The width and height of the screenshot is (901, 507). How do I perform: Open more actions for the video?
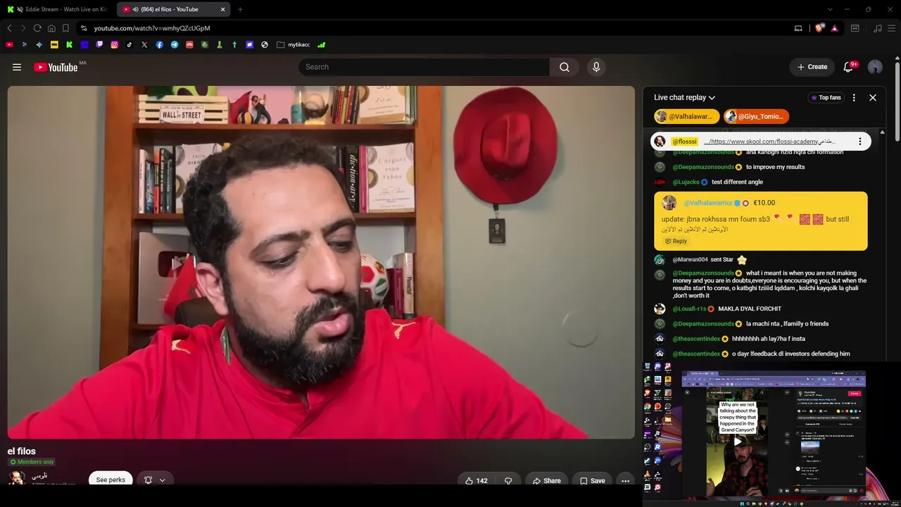click(x=625, y=481)
